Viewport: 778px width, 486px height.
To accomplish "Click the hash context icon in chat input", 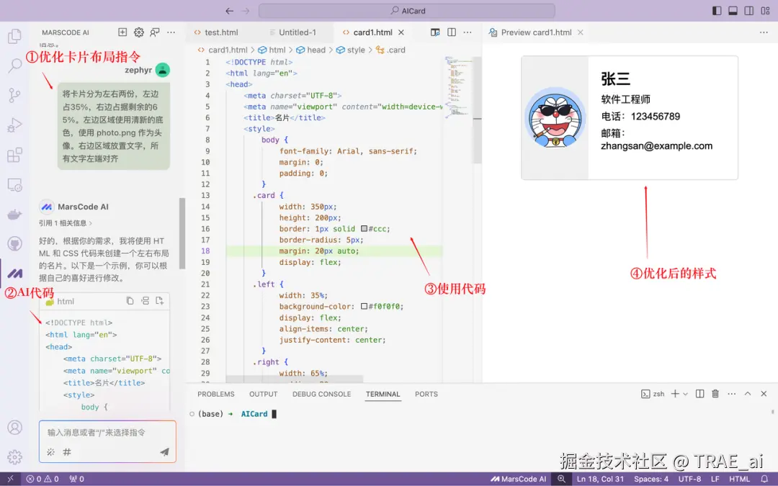I will (67, 451).
